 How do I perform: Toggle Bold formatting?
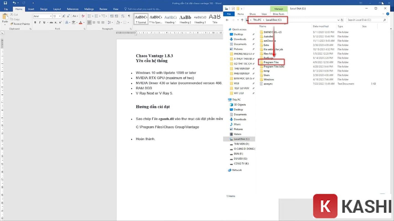point(35,22)
